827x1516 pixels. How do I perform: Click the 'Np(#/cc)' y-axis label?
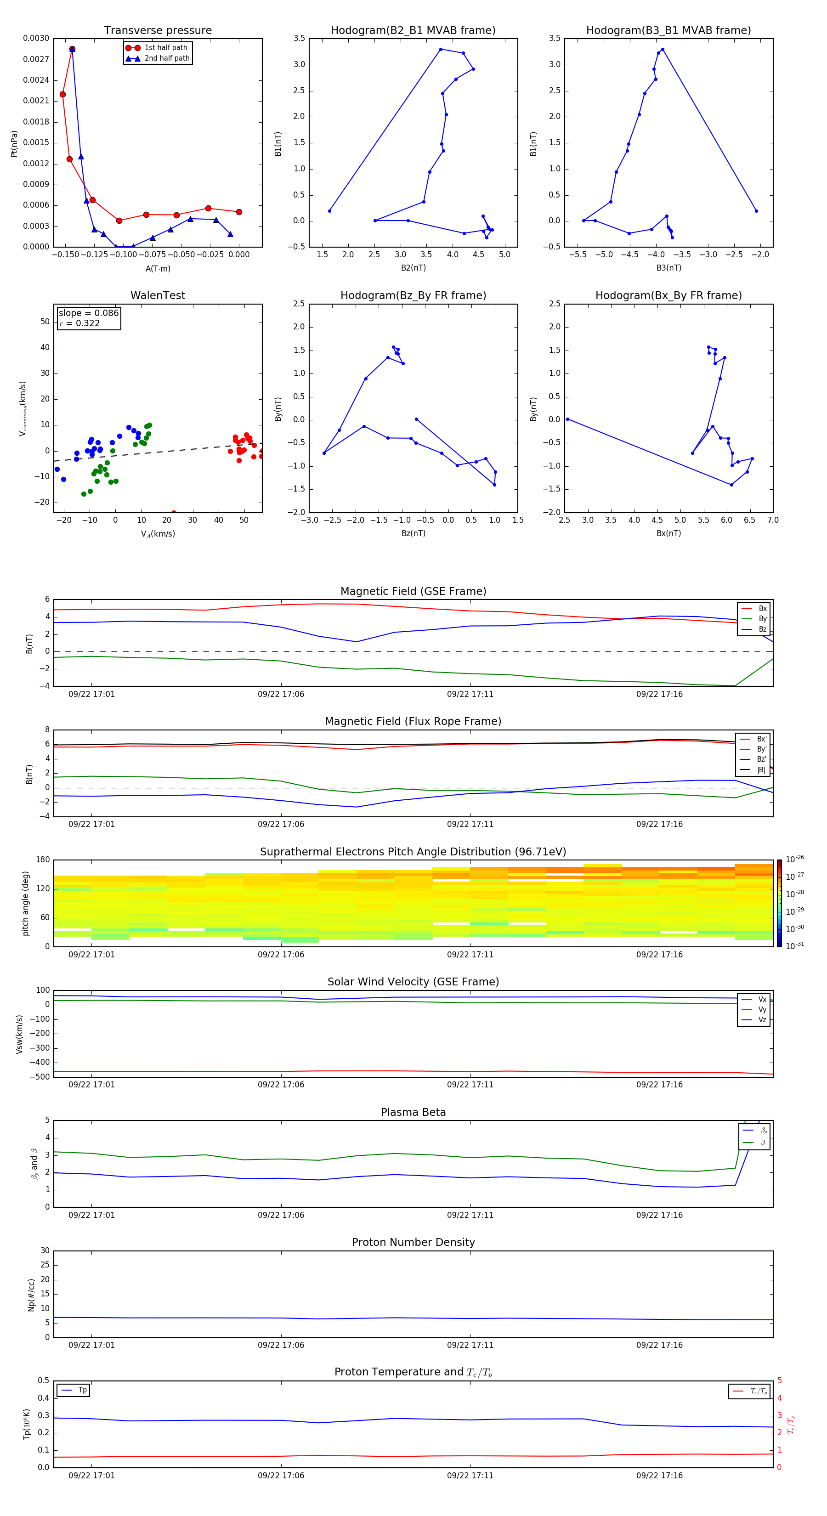point(31,1295)
